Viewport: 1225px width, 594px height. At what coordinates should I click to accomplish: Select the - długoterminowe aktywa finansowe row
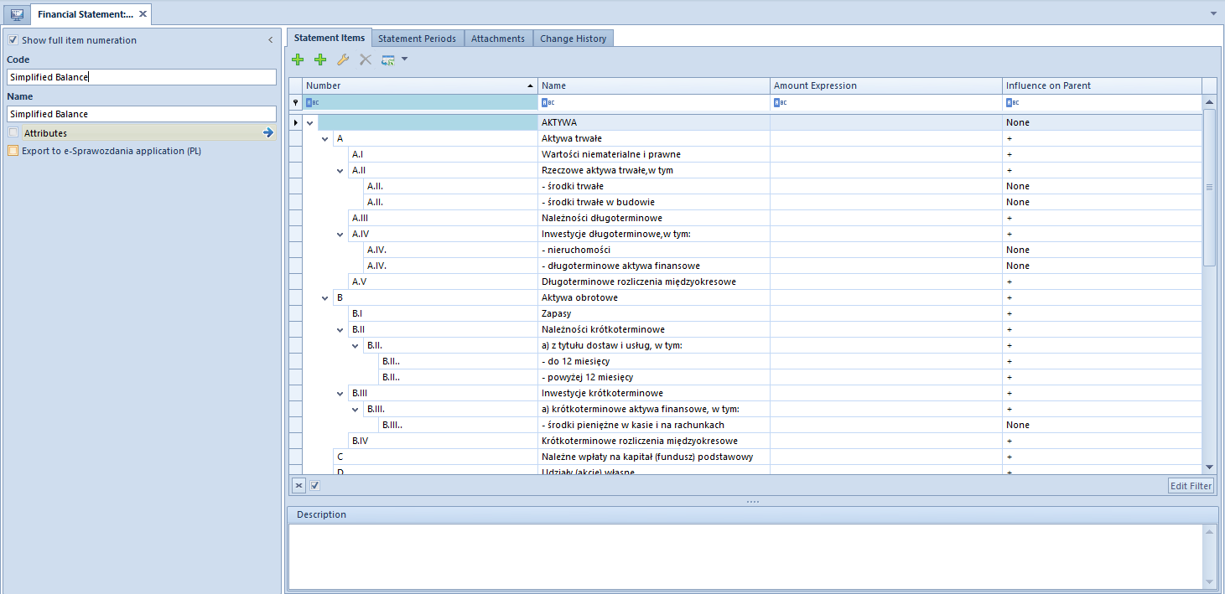tap(745, 266)
